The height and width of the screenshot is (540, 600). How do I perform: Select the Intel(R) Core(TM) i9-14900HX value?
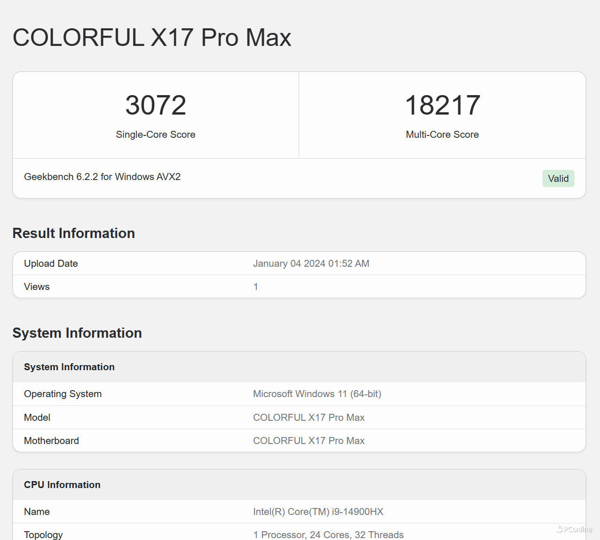point(318,512)
